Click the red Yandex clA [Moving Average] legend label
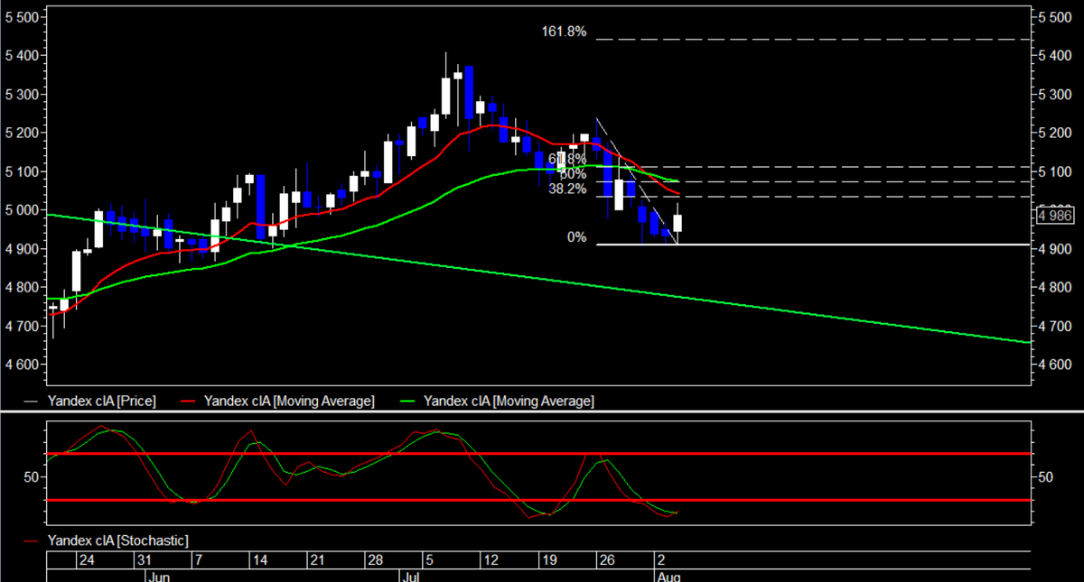The width and height of the screenshot is (1084, 582). [x=289, y=401]
